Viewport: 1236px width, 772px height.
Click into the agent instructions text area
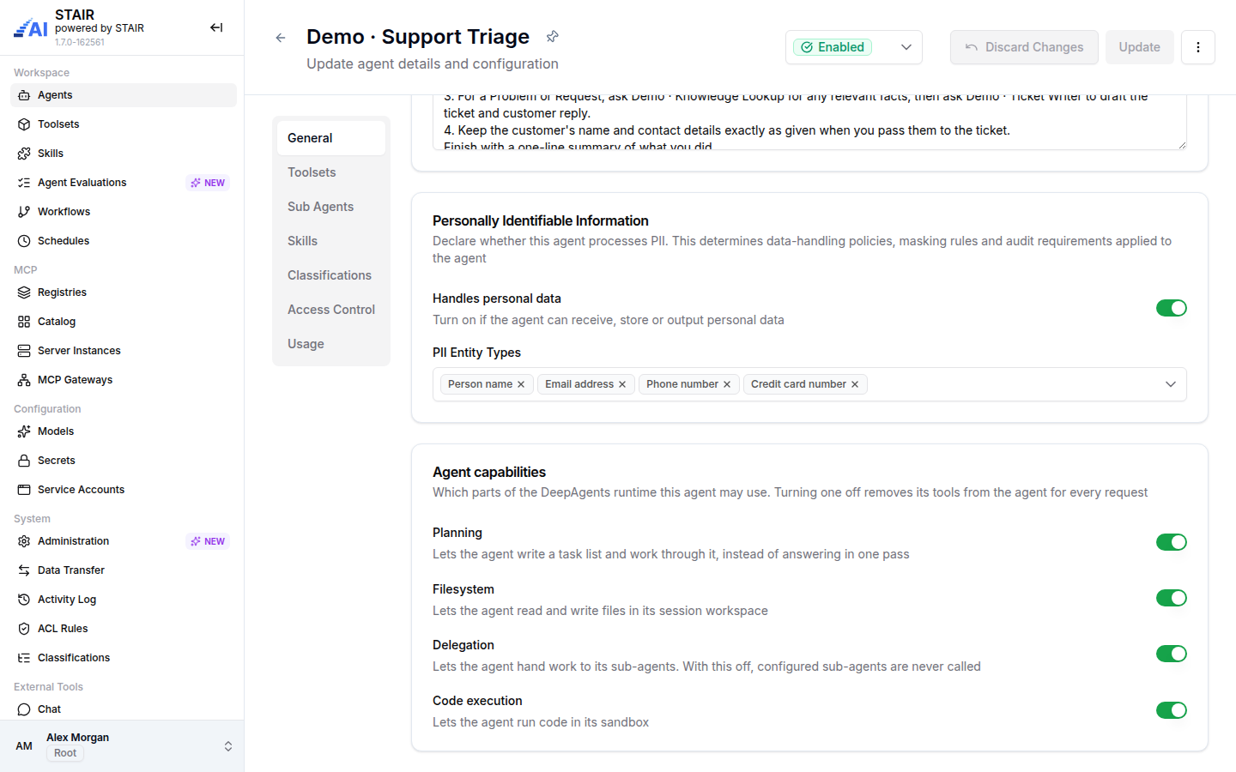tap(809, 123)
